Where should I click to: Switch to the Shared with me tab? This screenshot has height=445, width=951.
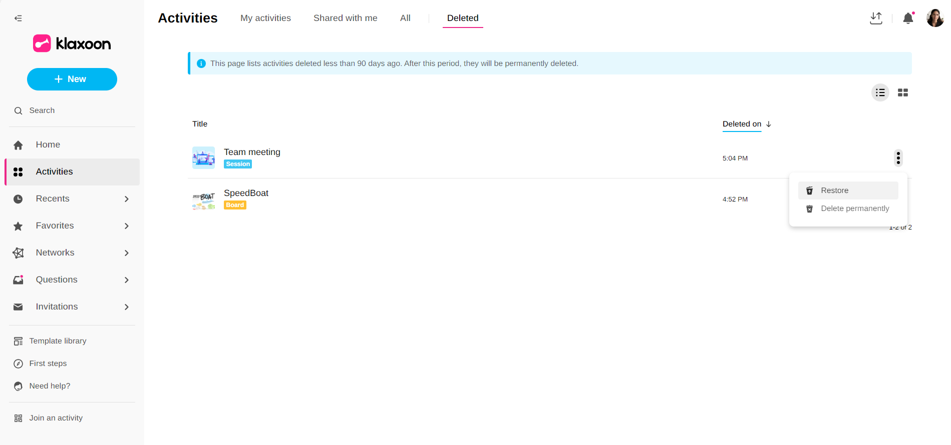click(345, 18)
